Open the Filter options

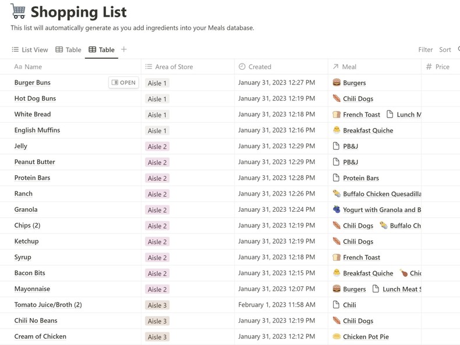[x=425, y=50]
